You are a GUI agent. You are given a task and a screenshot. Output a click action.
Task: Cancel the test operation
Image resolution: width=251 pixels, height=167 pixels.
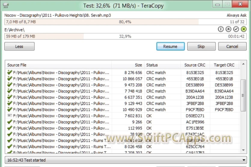[232, 46]
